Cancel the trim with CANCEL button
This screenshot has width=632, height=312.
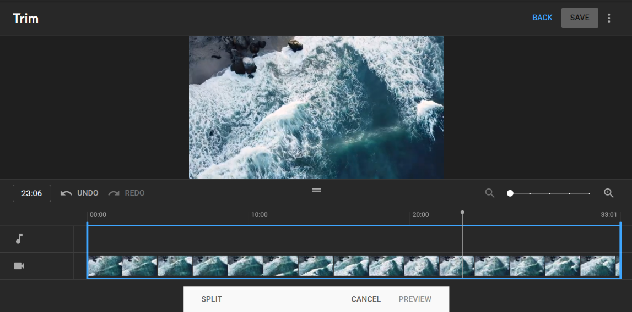tap(366, 299)
